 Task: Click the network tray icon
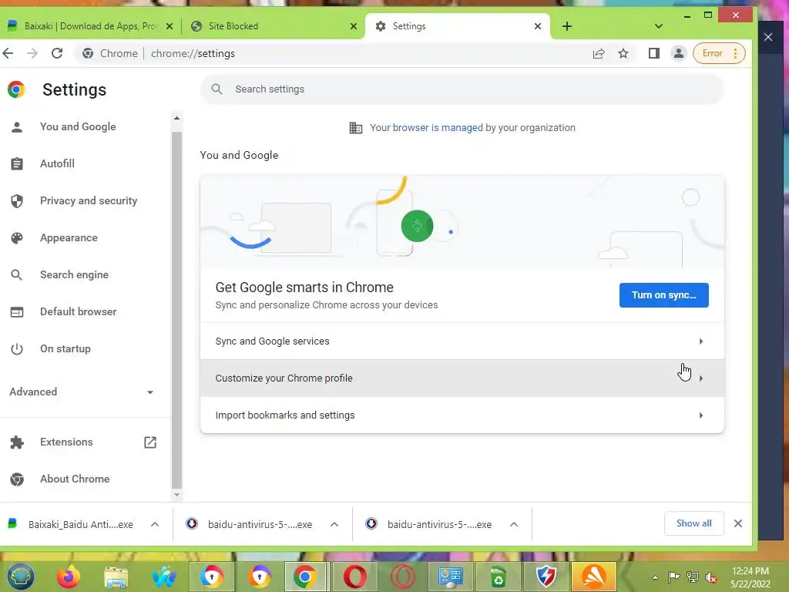click(693, 577)
